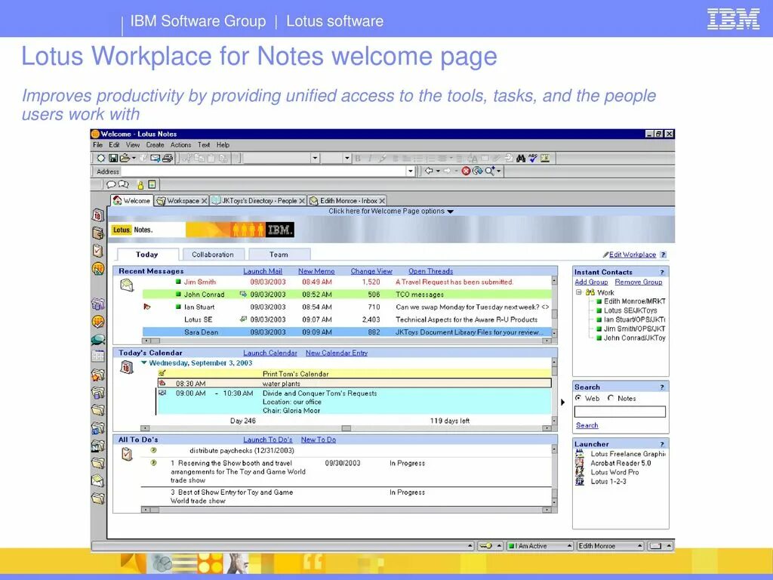Viewport: 773px width, 580px height.
Task: Open the To Do clipboard bookmark in sidebar
Action: (x=97, y=251)
